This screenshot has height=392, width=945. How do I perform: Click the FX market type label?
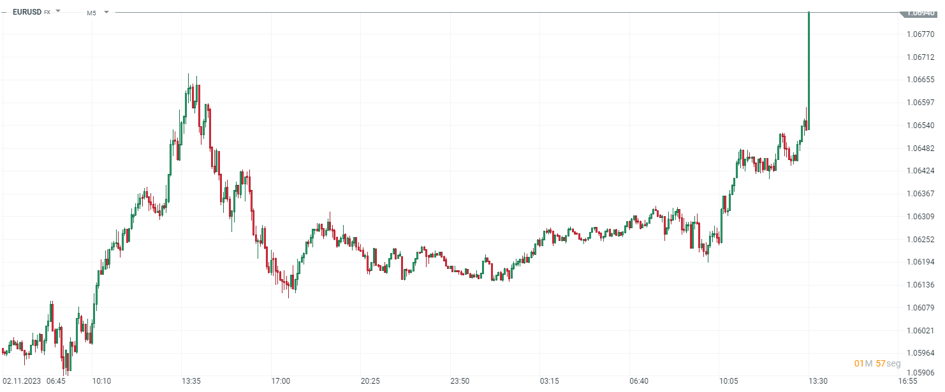(x=47, y=12)
